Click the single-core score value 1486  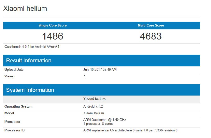(53, 36)
